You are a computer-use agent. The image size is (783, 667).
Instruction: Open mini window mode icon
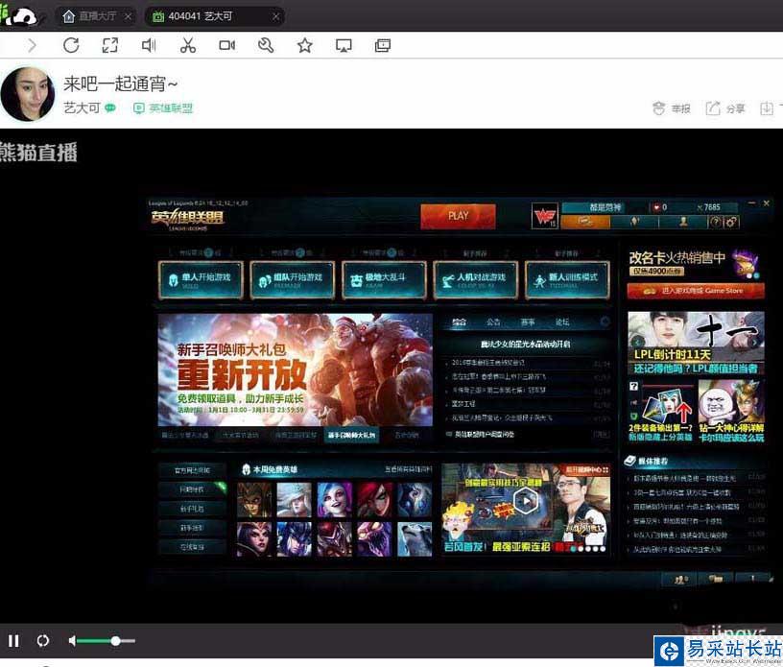click(x=383, y=45)
